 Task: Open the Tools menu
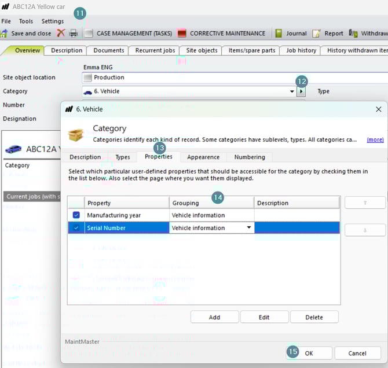pos(26,21)
